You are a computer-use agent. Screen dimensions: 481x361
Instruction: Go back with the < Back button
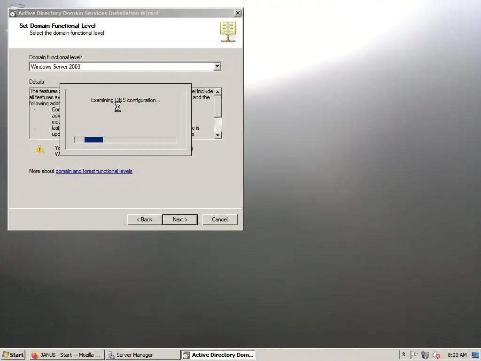(x=145, y=220)
